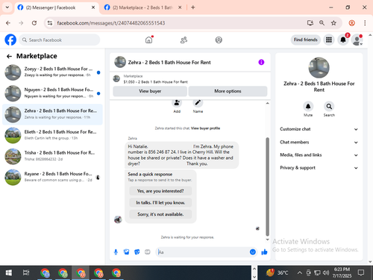The width and height of the screenshot is (373, 280).
Task: Open the volume control in system tray
Action: coord(326,273)
